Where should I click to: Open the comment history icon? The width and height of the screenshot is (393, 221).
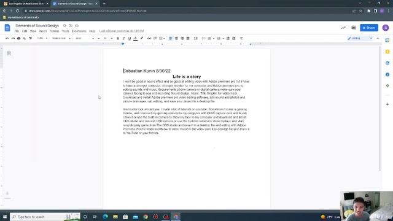click(x=354, y=28)
